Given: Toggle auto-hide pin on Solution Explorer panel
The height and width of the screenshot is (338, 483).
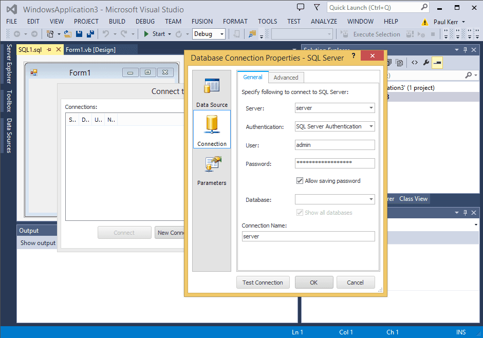Looking at the screenshot, I should click(465, 49).
